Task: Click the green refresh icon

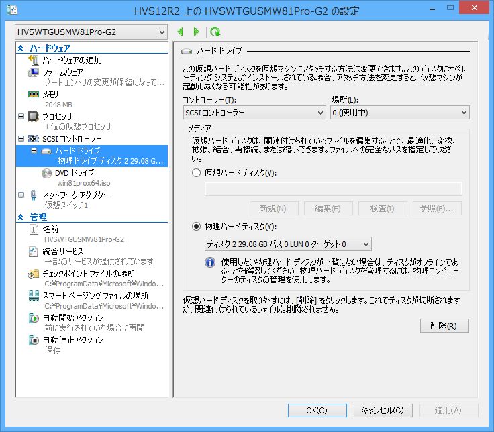Action: (215, 32)
